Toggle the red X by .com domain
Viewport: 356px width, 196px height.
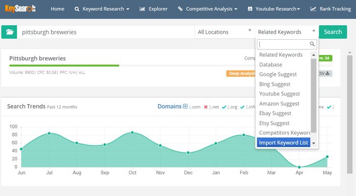point(205,107)
